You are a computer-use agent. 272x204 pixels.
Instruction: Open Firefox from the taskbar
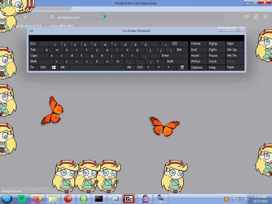pyautogui.click(x=37, y=199)
